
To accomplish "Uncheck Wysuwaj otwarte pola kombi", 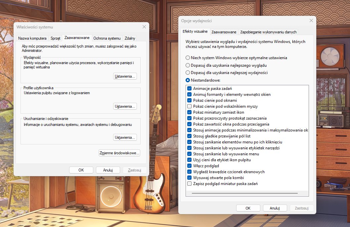I will 189,178.
